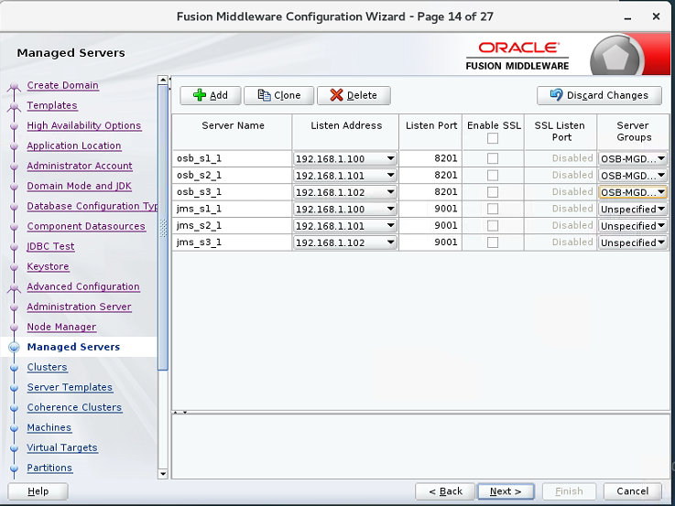The image size is (675, 506).
Task: Open server groups dropdown for osb_s1_1
Action: [632, 158]
